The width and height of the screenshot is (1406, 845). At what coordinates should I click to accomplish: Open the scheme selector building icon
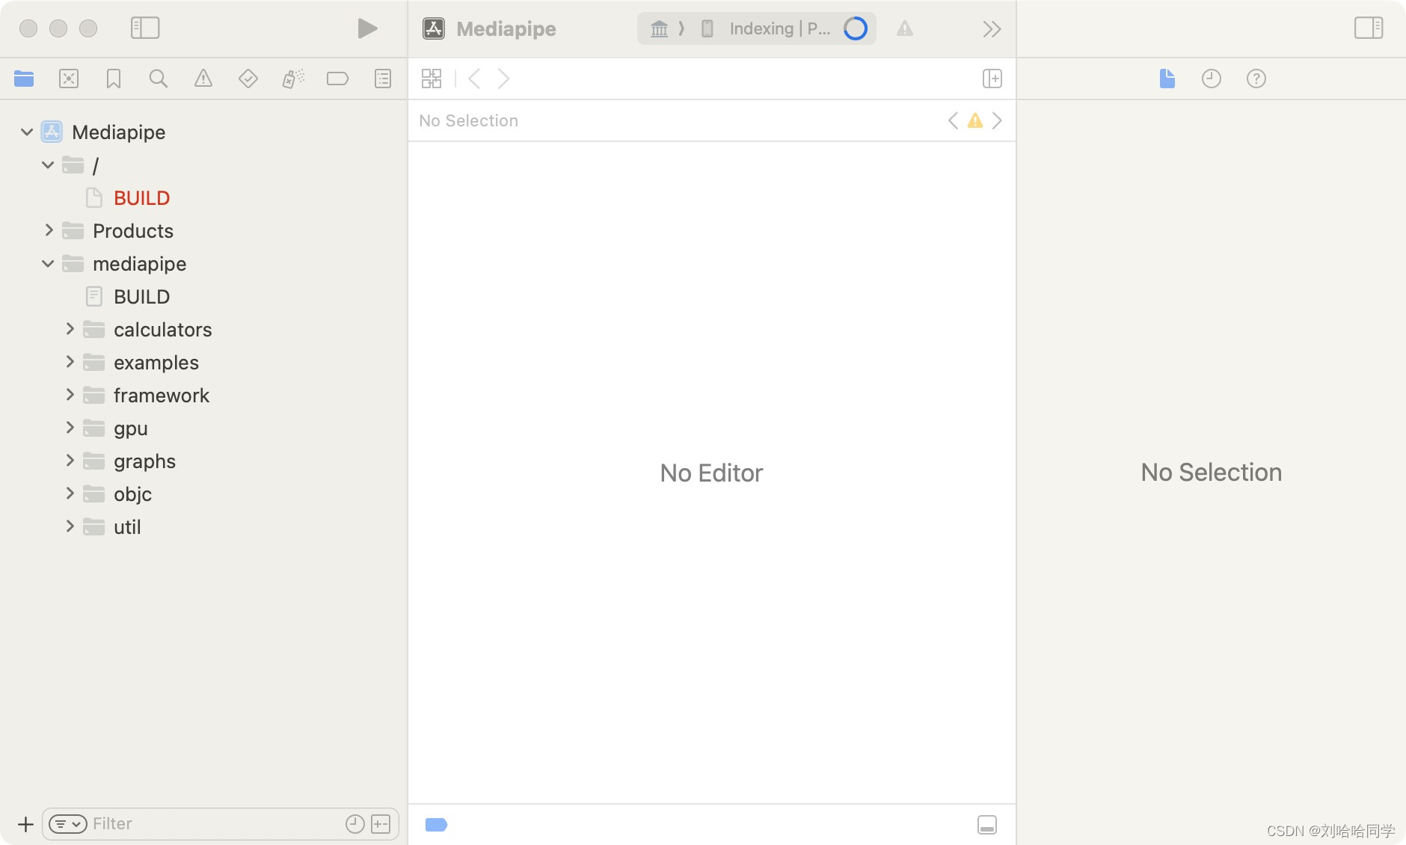click(659, 28)
